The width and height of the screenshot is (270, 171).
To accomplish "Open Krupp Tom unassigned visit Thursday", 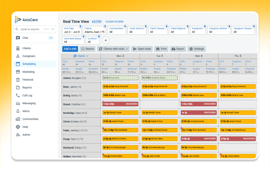I will pyautogui.click(x=238, y=139).
